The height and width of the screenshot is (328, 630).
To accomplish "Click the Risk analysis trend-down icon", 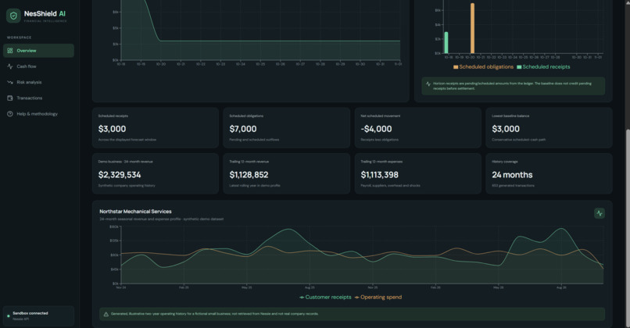I will [x=10, y=82].
